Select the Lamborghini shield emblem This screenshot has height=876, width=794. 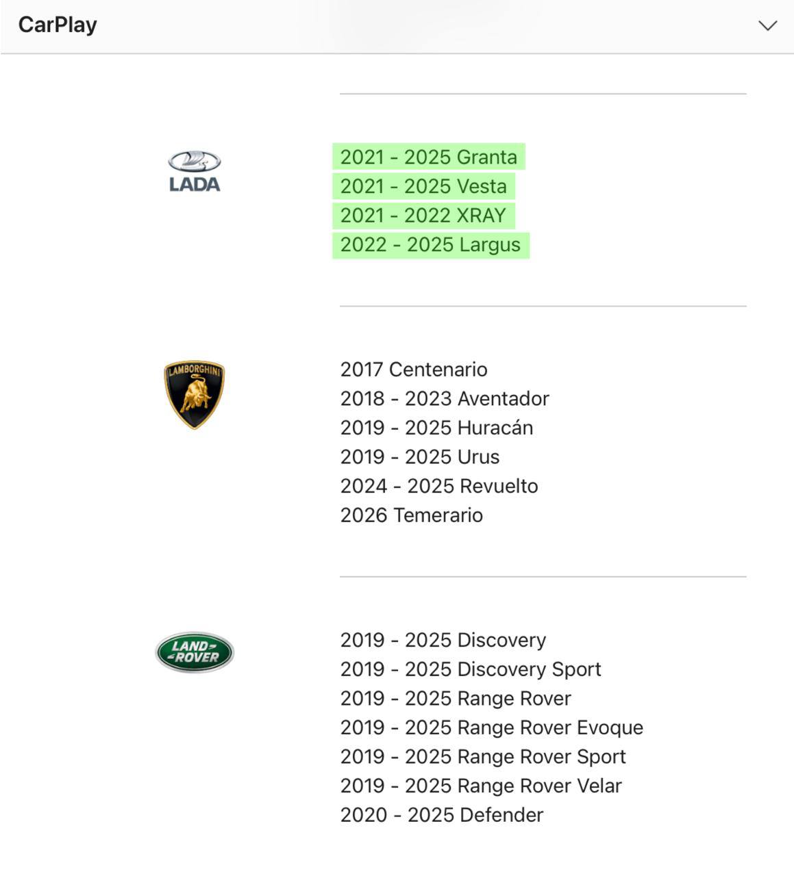(195, 394)
